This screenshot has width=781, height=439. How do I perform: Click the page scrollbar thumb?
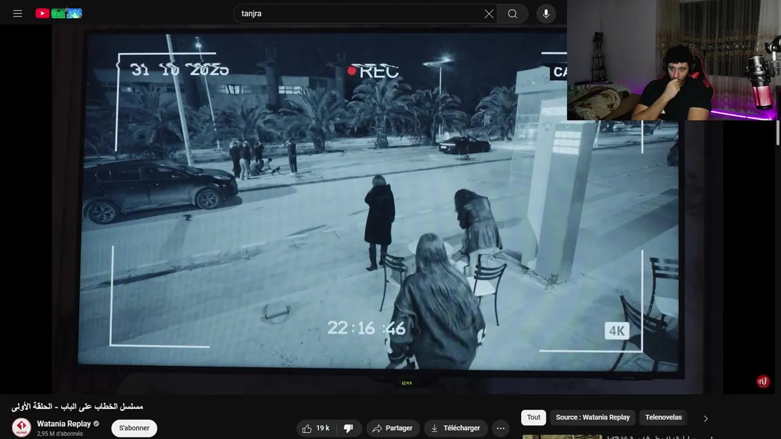tap(777, 133)
